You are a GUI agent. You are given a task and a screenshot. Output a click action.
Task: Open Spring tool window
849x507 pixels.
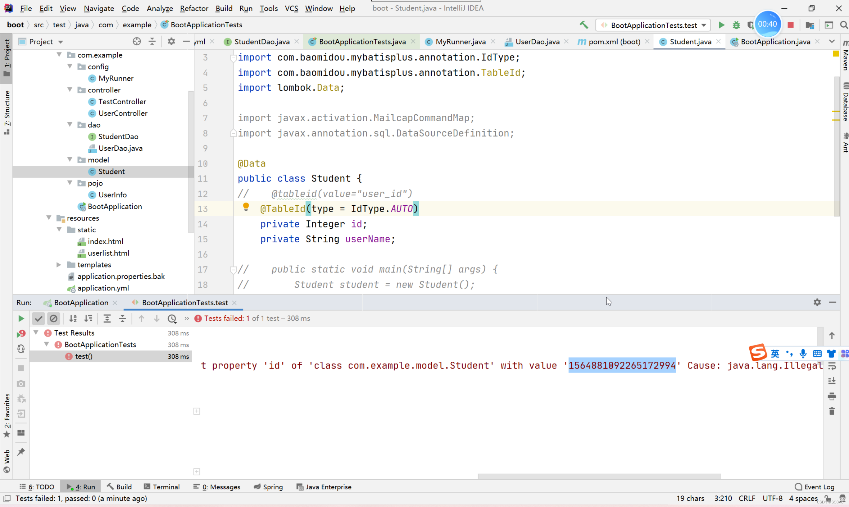[x=268, y=487]
